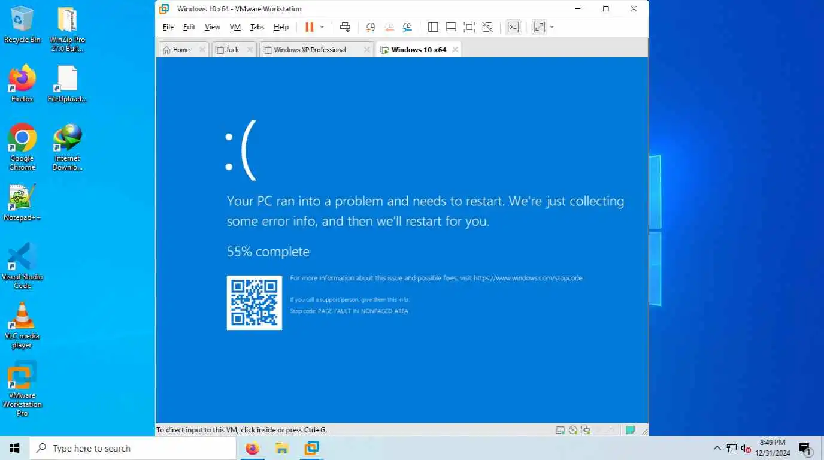This screenshot has height=460, width=824.
Task: Open the power options dropdown arrow
Action: tap(322, 27)
